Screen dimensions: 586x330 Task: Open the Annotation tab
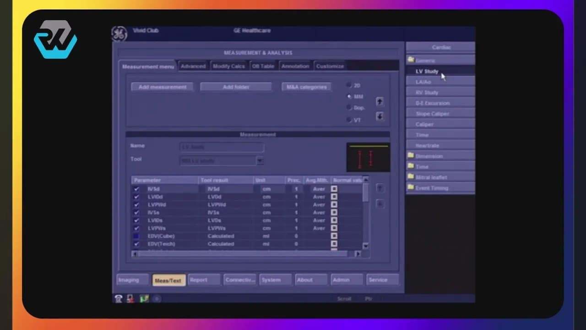[x=295, y=66]
